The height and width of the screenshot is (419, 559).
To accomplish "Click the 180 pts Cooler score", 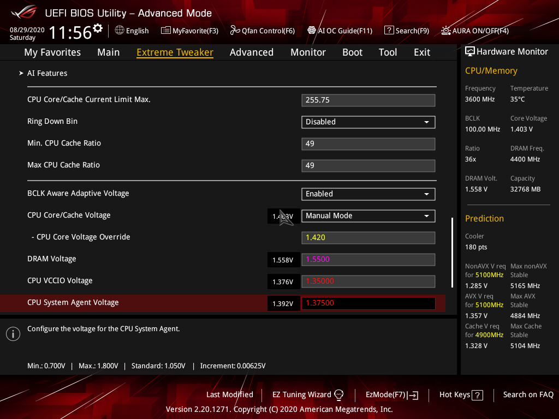I will (x=476, y=247).
